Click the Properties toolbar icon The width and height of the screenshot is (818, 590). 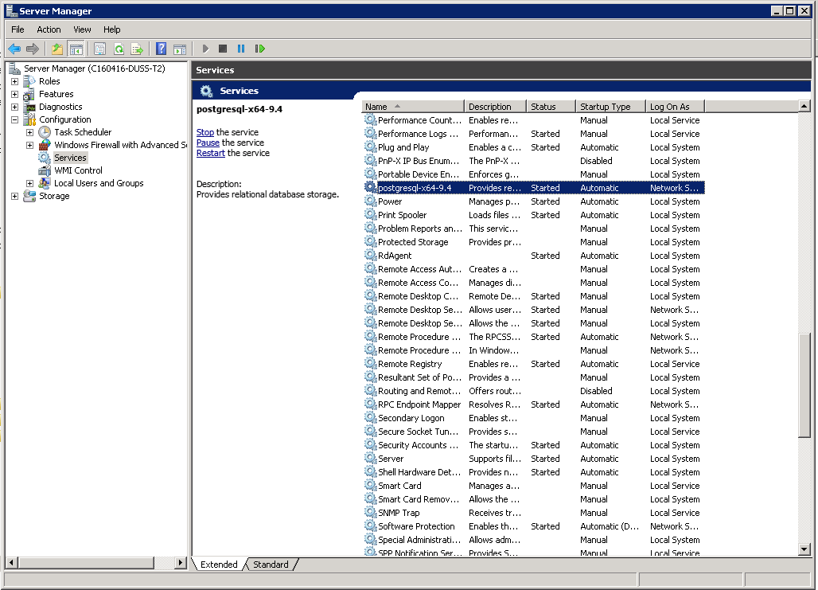coord(99,49)
